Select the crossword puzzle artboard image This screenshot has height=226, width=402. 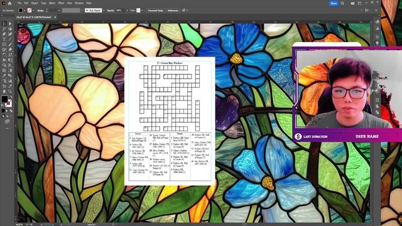(170, 121)
